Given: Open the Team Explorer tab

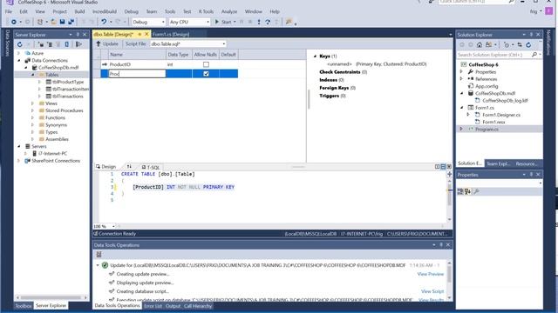Looking at the screenshot, I should pyautogui.click(x=499, y=163).
